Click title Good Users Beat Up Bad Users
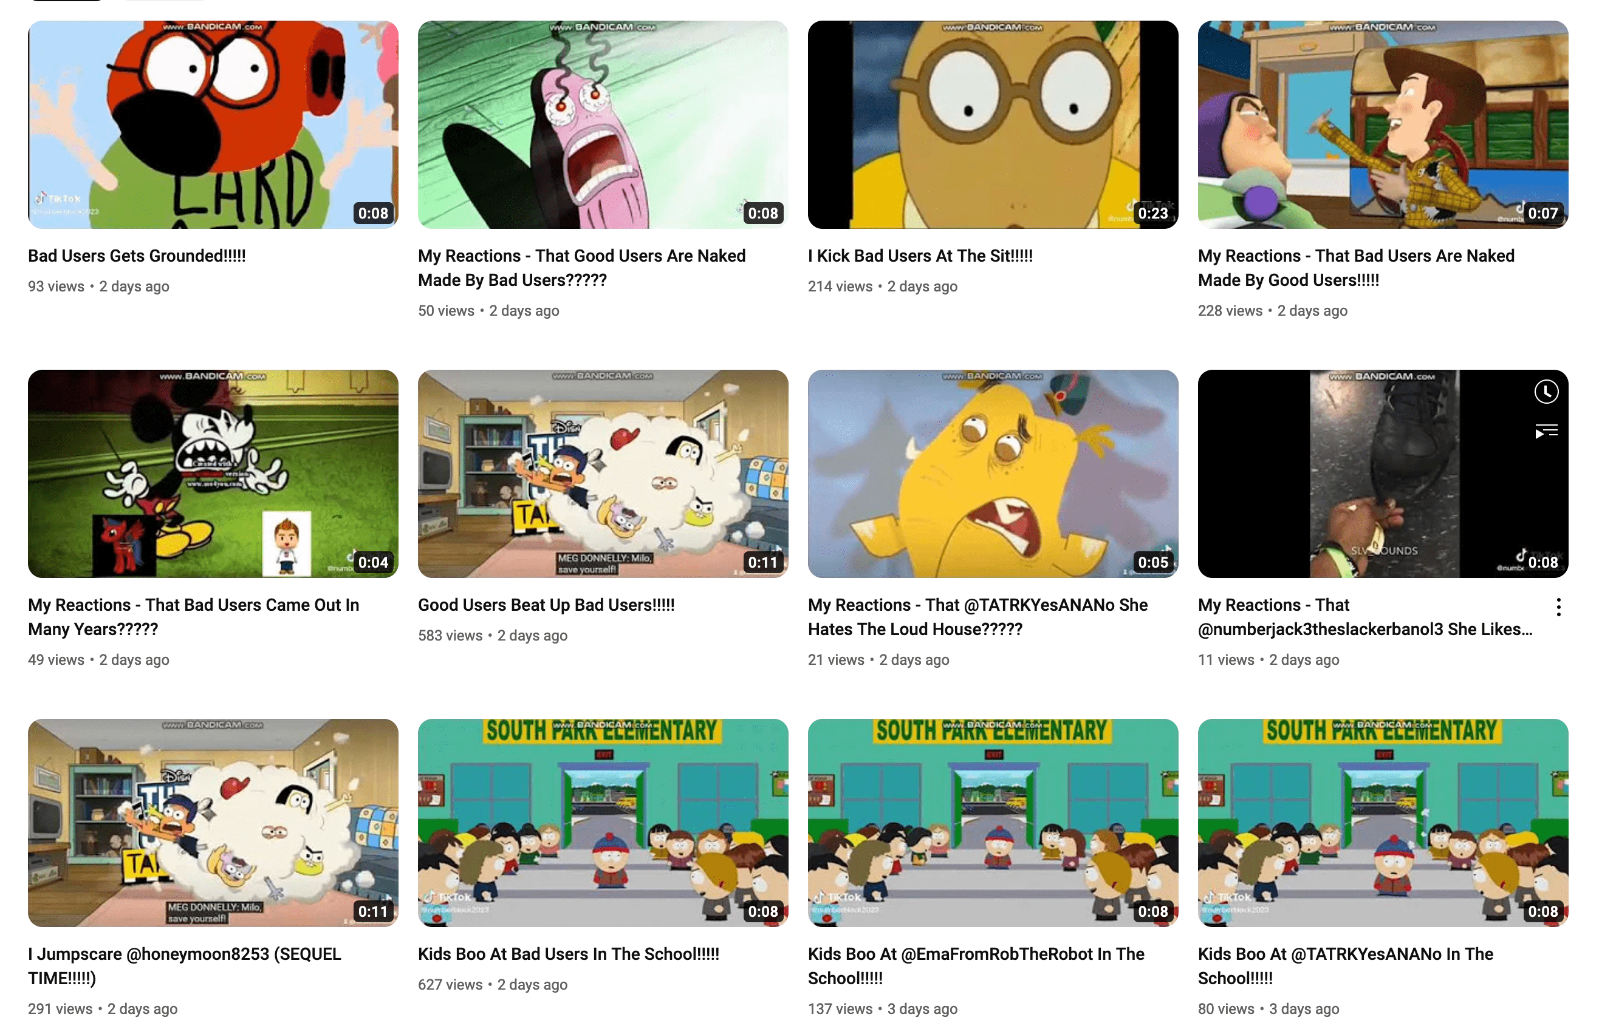 click(546, 605)
